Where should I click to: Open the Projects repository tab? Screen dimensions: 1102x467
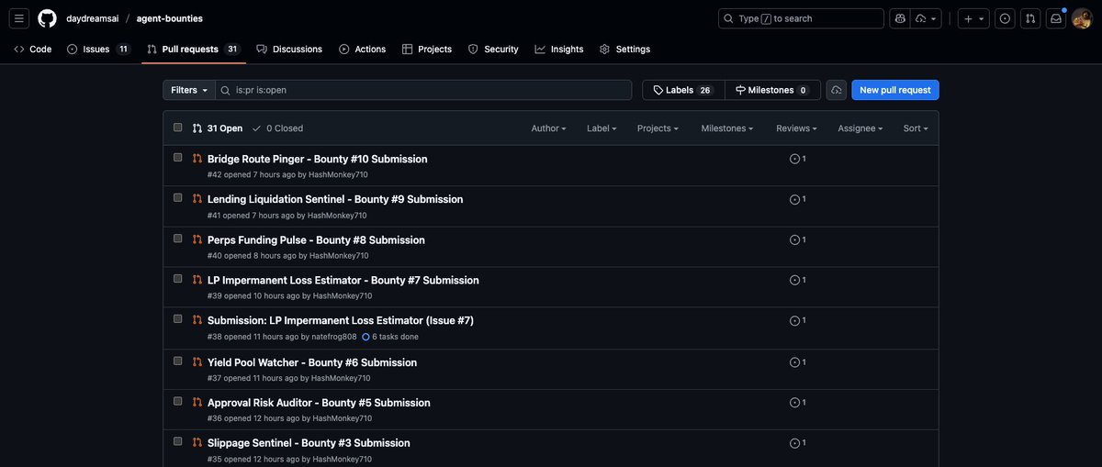coord(427,50)
